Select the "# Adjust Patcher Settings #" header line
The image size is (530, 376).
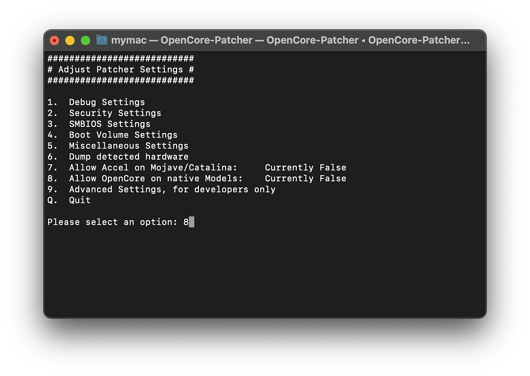(x=121, y=69)
